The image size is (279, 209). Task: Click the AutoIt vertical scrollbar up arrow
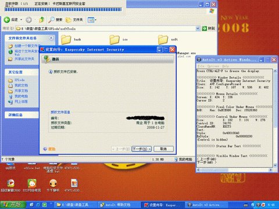(275, 71)
